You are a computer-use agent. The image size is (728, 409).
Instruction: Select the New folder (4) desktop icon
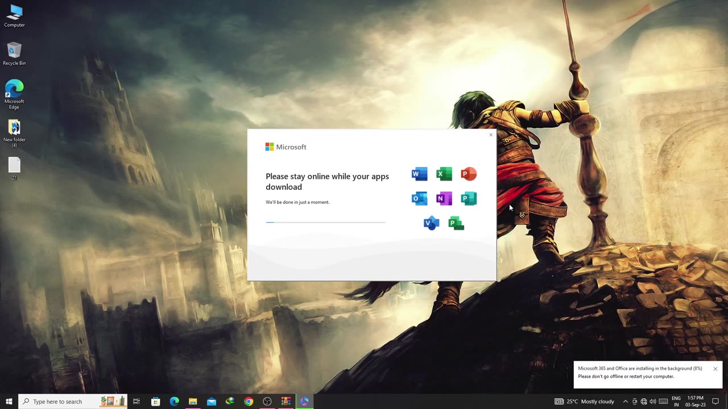pyautogui.click(x=14, y=133)
